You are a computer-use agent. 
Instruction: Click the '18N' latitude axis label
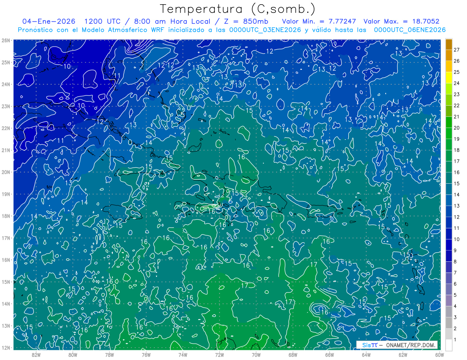point(5,216)
